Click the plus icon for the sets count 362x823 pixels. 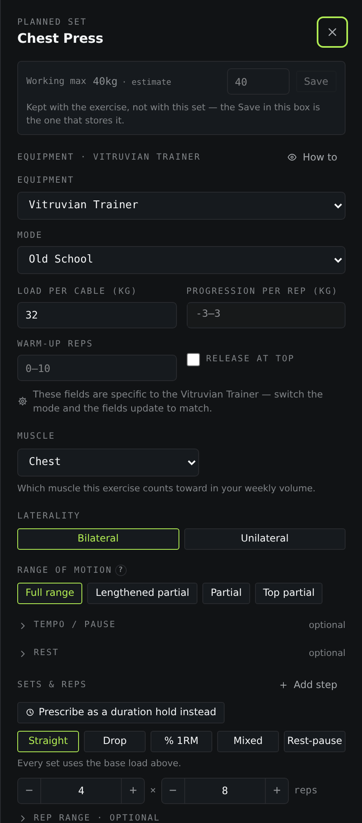click(x=133, y=790)
